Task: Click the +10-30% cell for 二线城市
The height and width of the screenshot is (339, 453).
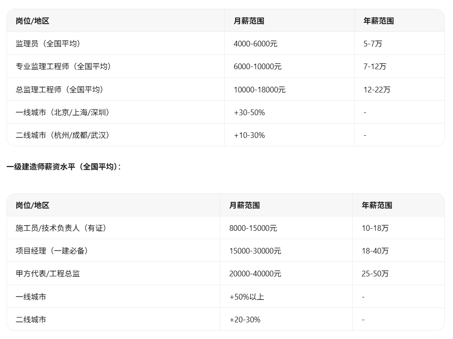Action: click(x=249, y=135)
